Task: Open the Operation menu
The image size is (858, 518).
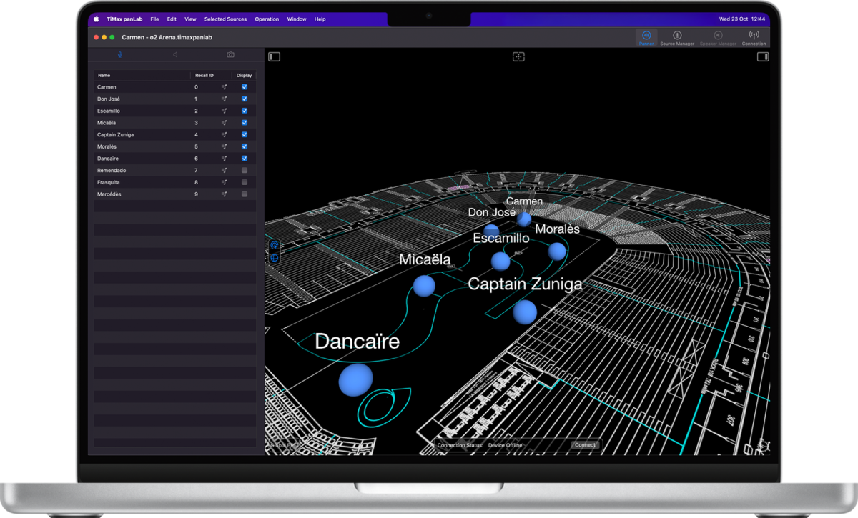Action: pos(267,19)
